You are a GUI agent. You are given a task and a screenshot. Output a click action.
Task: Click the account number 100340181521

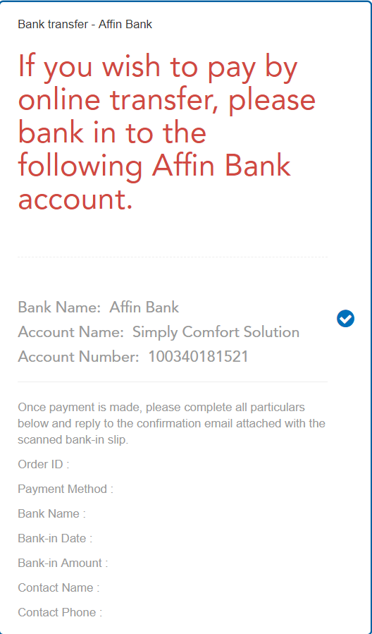point(198,357)
